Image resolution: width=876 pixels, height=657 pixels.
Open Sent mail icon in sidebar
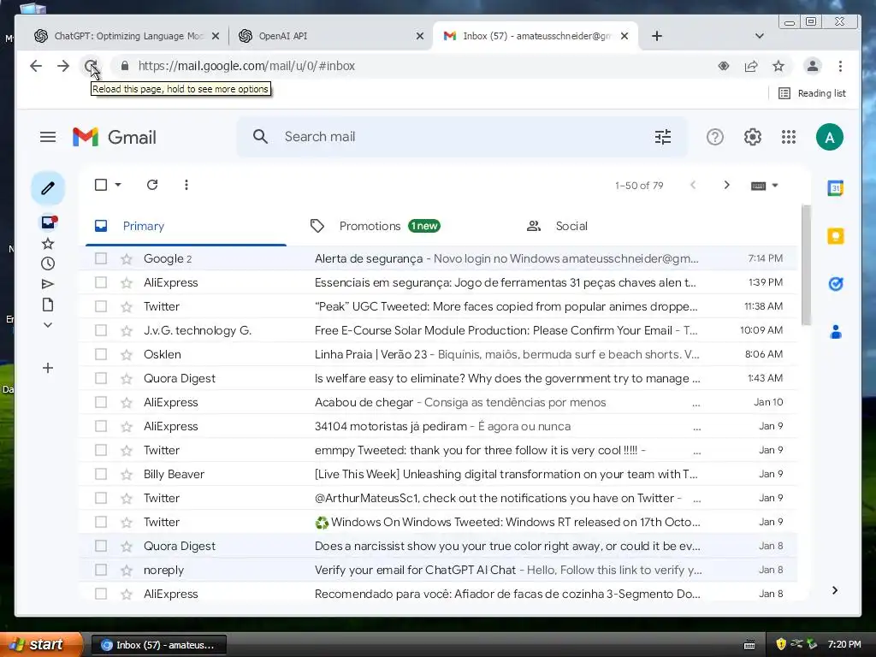click(x=48, y=284)
